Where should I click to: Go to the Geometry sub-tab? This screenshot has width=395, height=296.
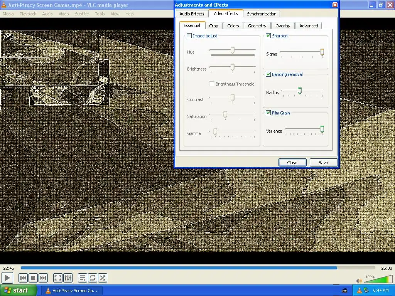[257, 26]
